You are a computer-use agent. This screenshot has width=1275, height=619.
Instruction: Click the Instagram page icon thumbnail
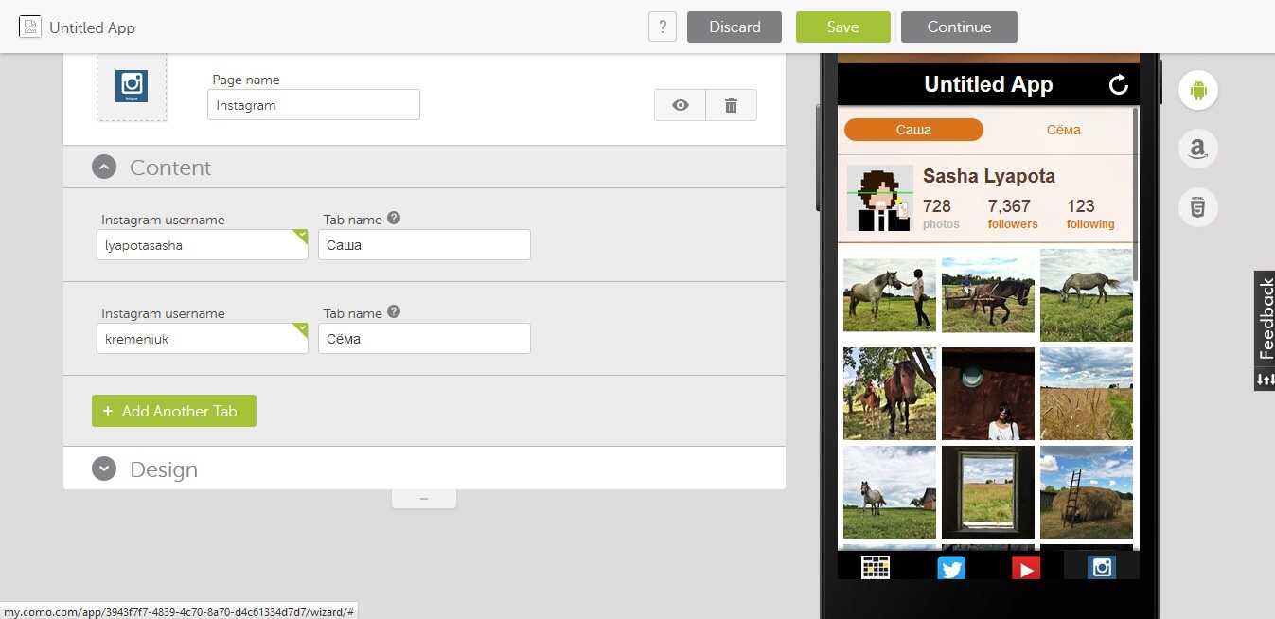click(132, 86)
